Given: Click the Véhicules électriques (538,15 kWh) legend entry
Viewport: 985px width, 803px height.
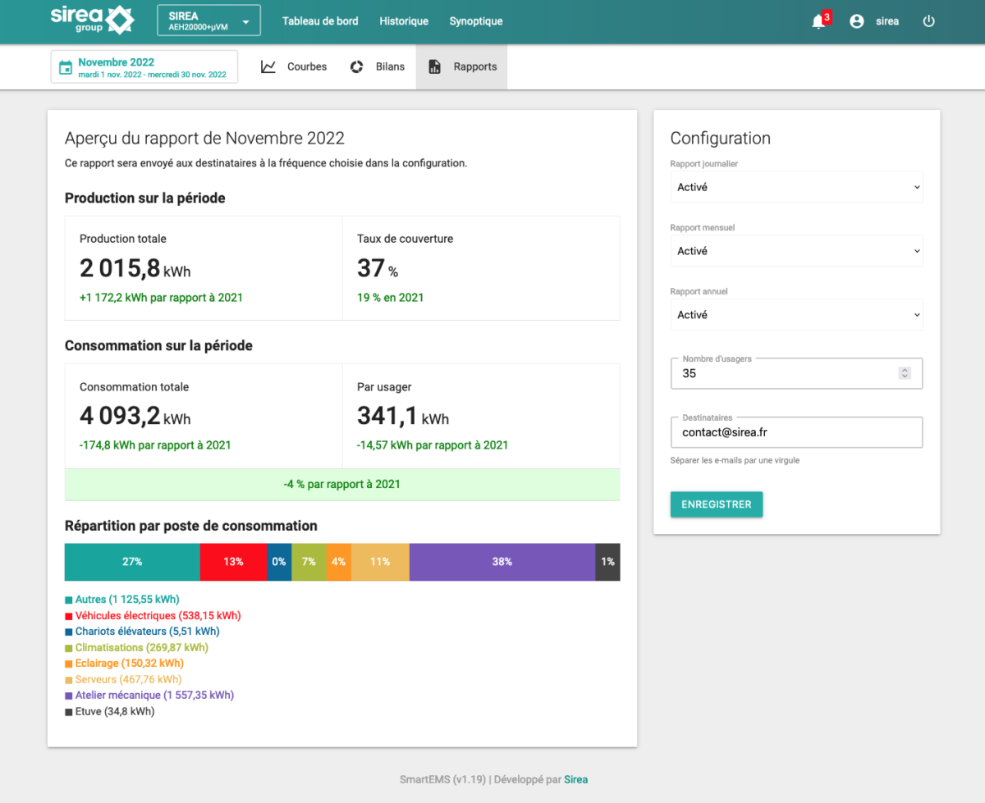Looking at the screenshot, I should tap(153, 615).
